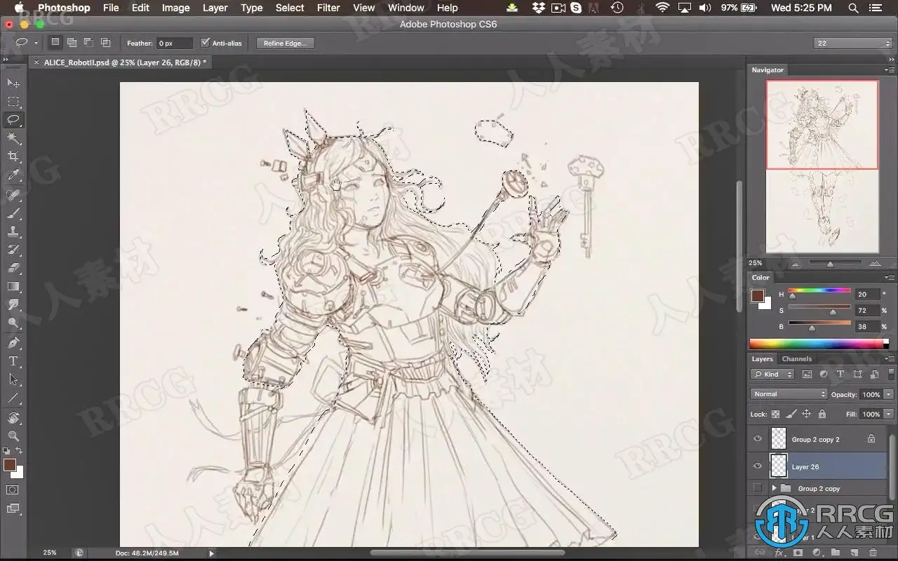Image resolution: width=898 pixels, height=561 pixels.
Task: Select the Clone Stamp tool
Action: 13,231
